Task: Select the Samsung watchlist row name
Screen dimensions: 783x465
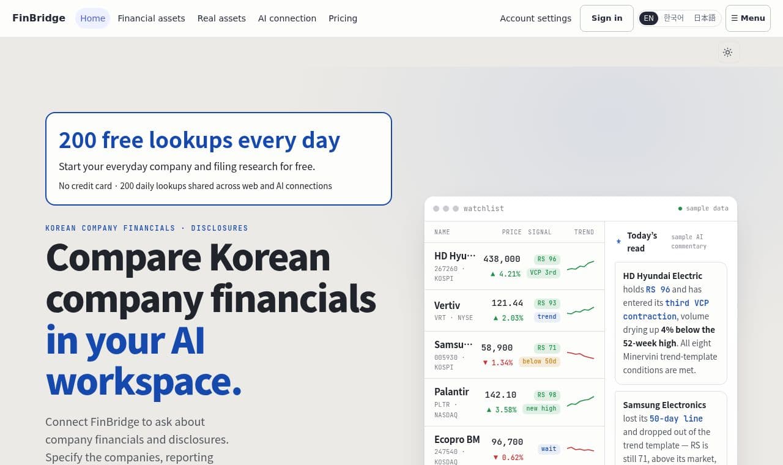Action: (x=453, y=344)
